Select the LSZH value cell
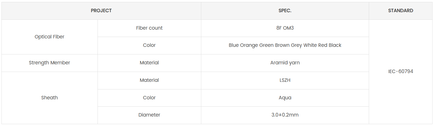 [x=285, y=80]
